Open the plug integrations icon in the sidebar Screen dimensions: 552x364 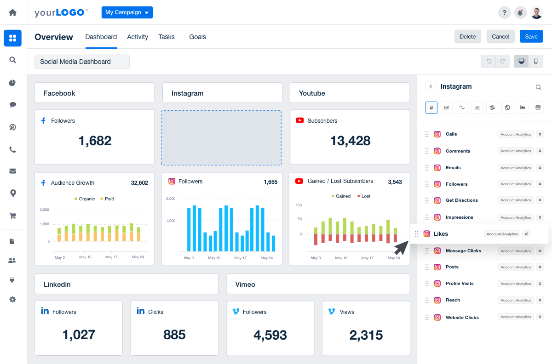point(12,279)
